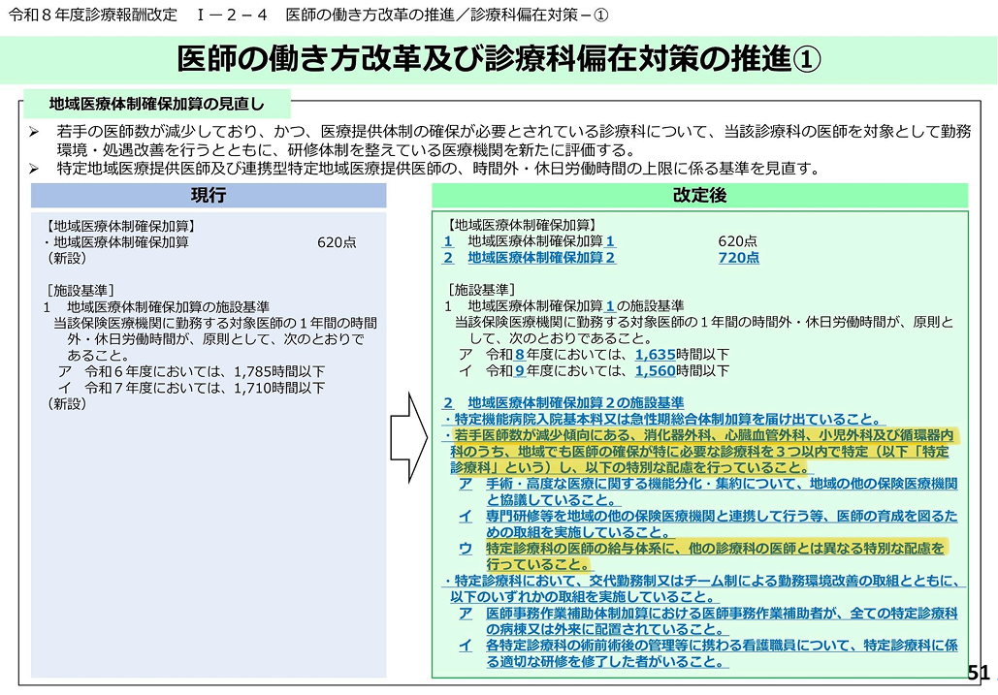Screen dimensions: 998x695
Task: Click the ［施設基準］ label in the 現行 column
Action: click(80, 291)
